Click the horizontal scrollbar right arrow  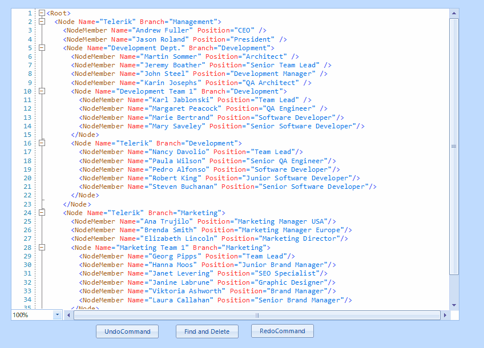click(x=445, y=315)
